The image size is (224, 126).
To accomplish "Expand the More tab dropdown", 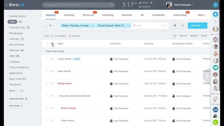I will click(x=202, y=15).
